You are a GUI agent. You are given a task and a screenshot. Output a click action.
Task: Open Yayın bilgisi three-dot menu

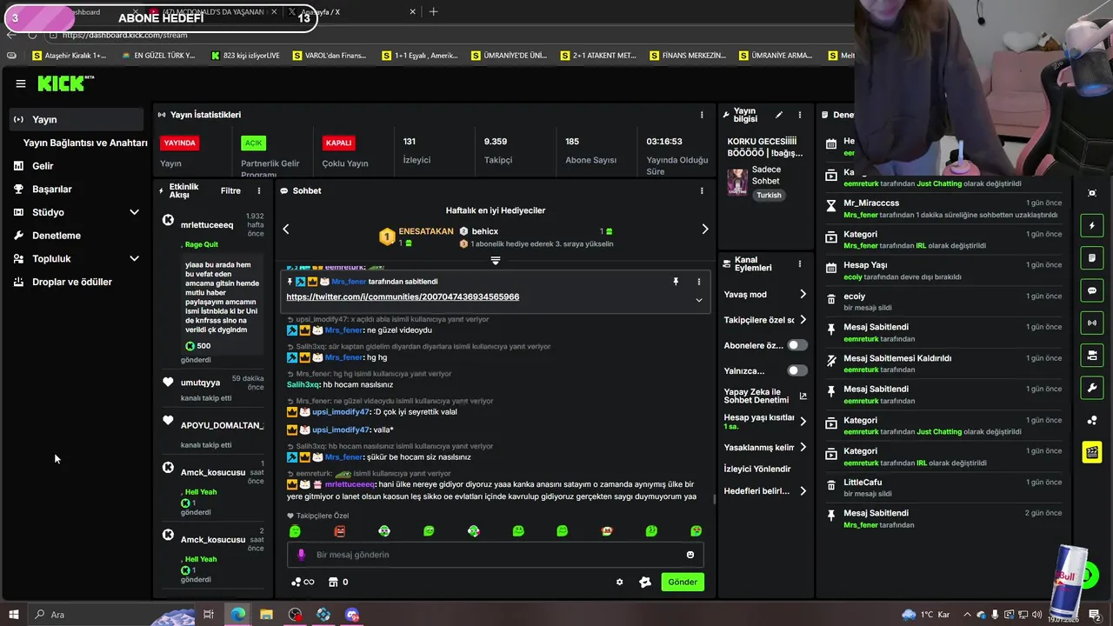pyautogui.click(x=800, y=115)
